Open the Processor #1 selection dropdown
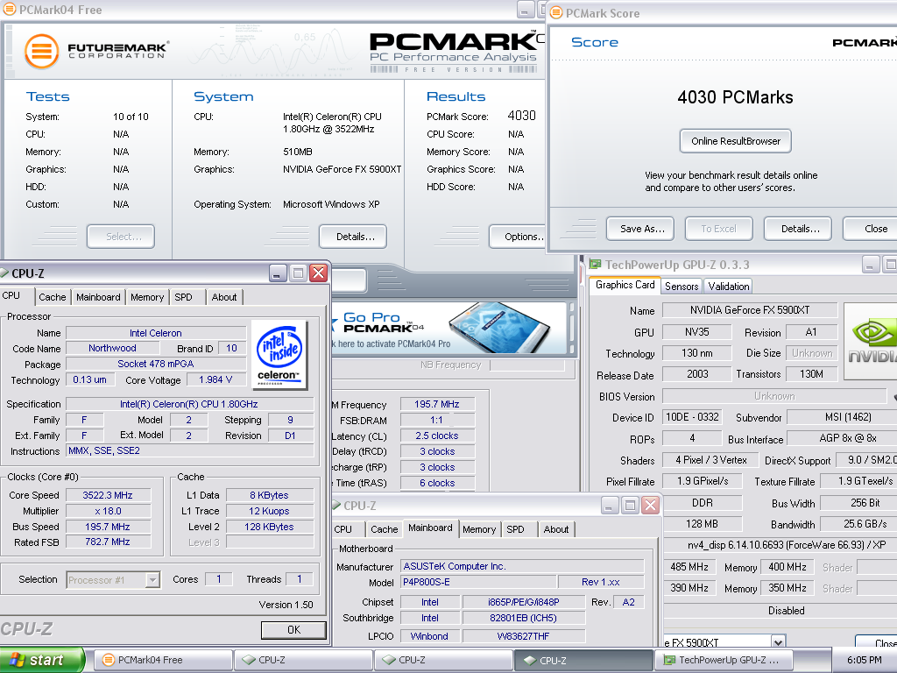The image size is (897, 673). click(x=113, y=580)
